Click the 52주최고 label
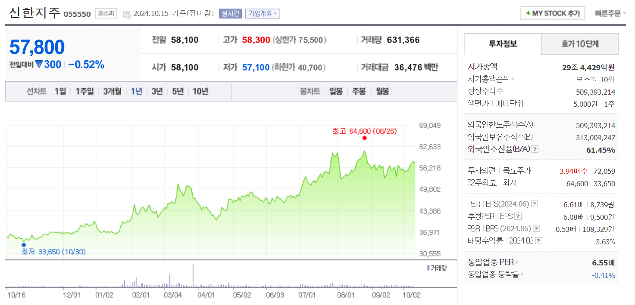Image resolution: width=635 pixels, height=305 pixels. click(x=482, y=183)
